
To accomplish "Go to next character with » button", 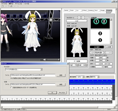I will point(83,17).
